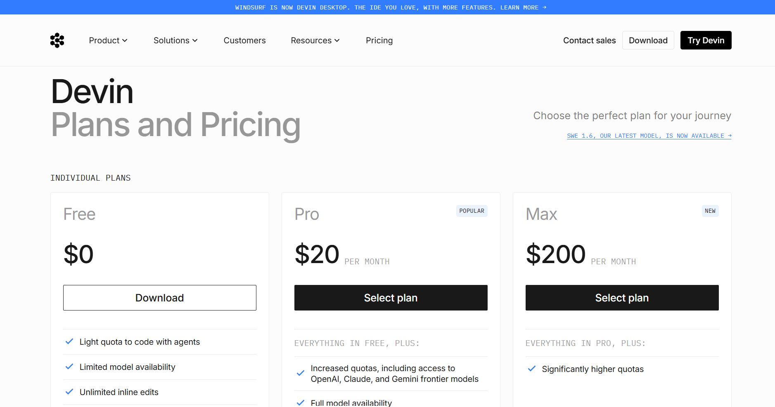Expand the Solutions dropdown menu

click(175, 40)
